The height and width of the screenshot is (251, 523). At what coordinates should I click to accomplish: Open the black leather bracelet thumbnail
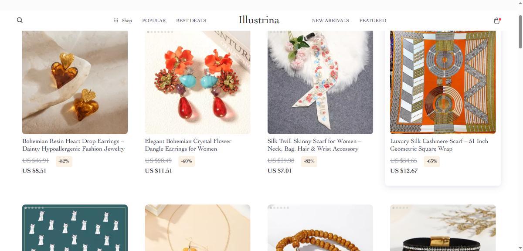pos(443,228)
